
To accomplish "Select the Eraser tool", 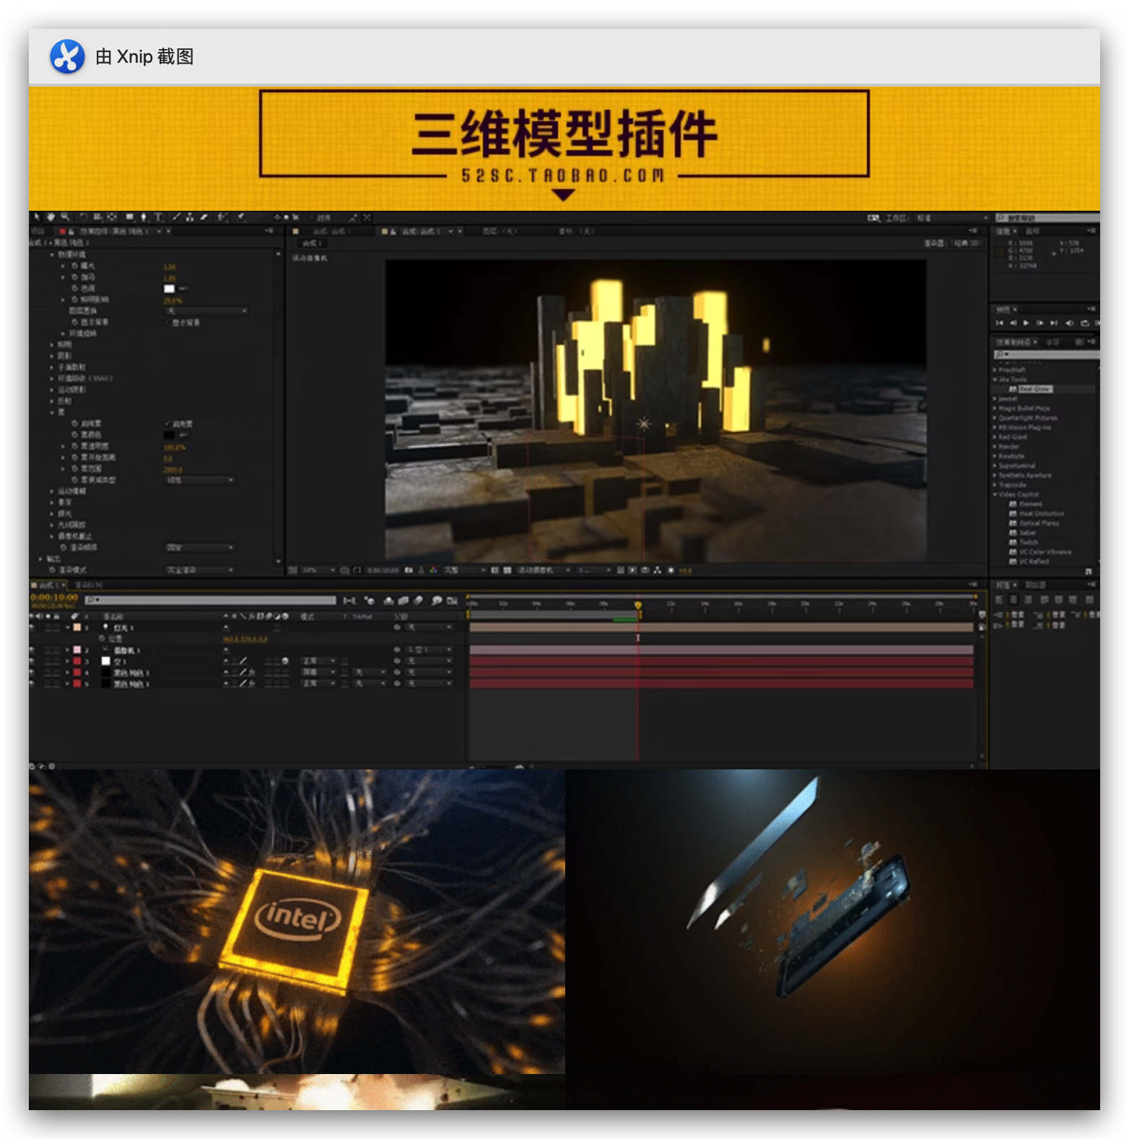I will tap(204, 217).
